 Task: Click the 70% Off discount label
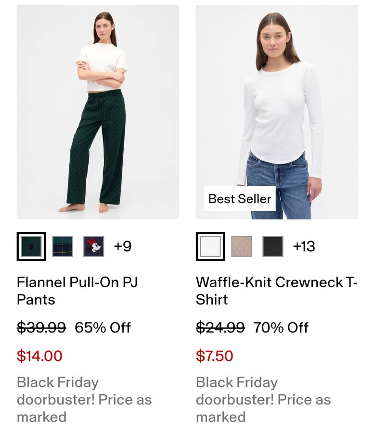coord(281,328)
